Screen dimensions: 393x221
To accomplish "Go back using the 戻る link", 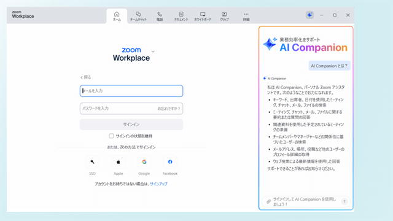I will tap(86, 77).
